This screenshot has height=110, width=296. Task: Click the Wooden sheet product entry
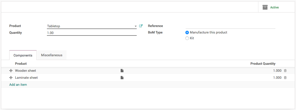pos(26,71)
